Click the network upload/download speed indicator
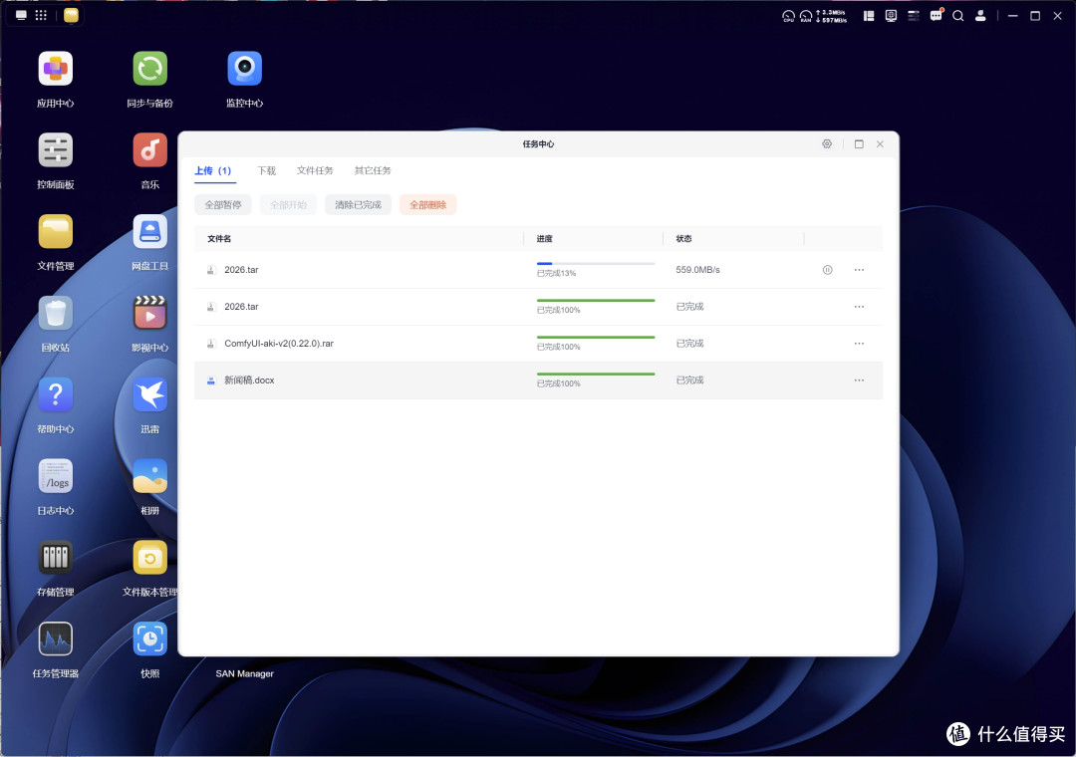 coord(832,16)
